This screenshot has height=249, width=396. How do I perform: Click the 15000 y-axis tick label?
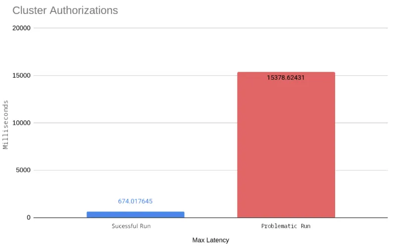tap(22, 76)
